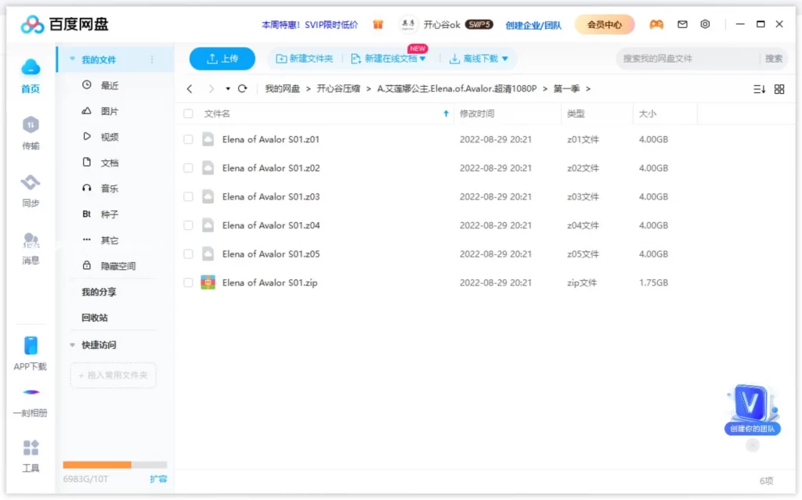Click the 搜索 search button

coord(773,58)
